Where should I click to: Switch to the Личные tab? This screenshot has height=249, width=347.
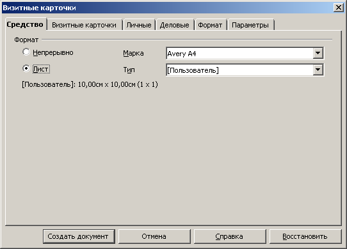point(139,25)
